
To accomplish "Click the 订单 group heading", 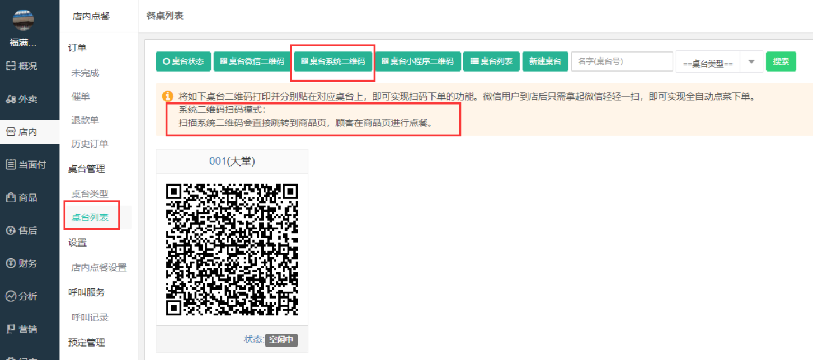I will tap(77, 48).
